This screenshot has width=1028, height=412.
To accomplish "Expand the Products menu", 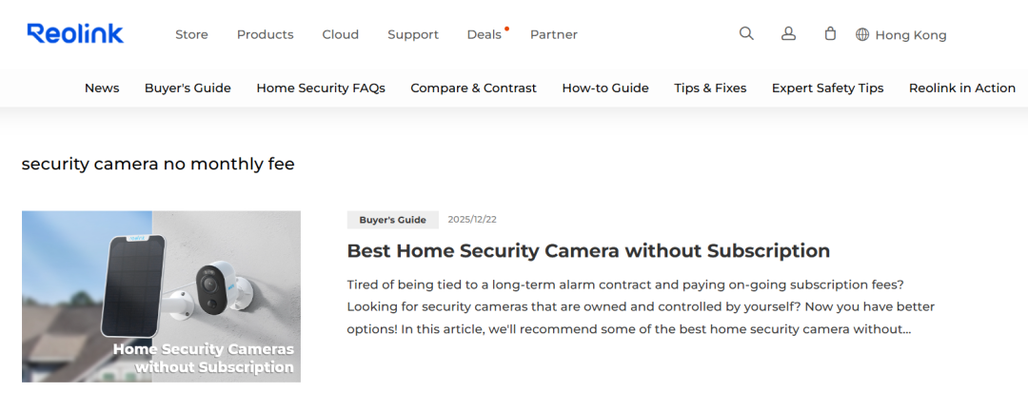I will (265, 34).
